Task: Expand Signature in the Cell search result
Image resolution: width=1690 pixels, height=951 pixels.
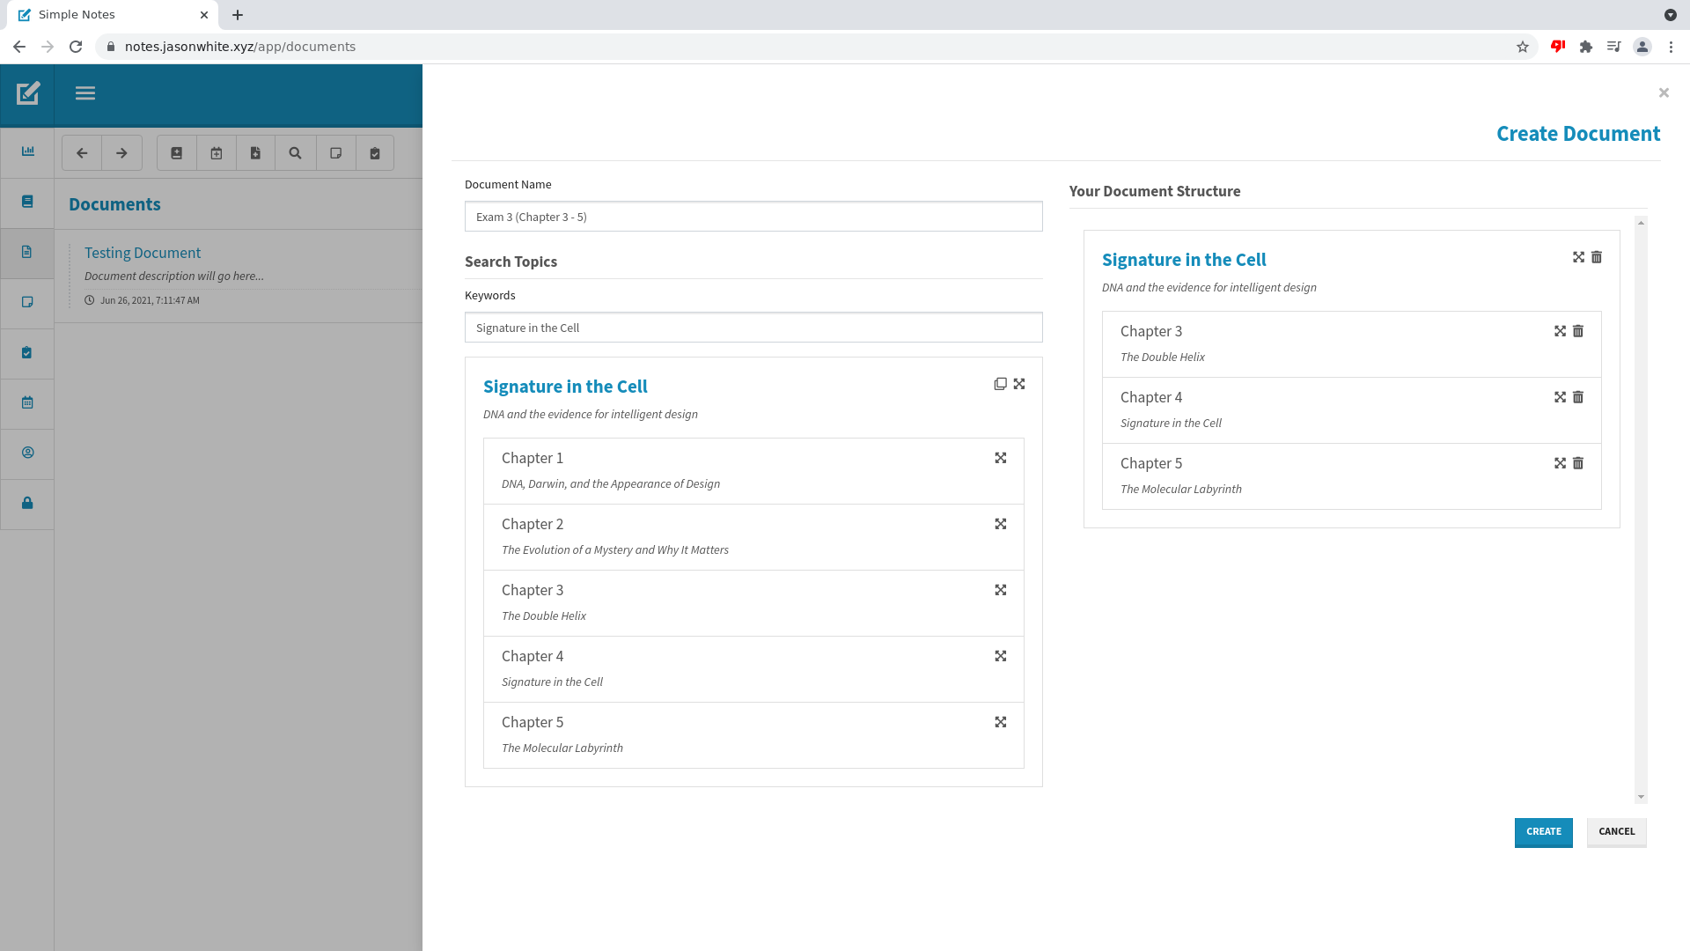Action: coord(1019,384)
